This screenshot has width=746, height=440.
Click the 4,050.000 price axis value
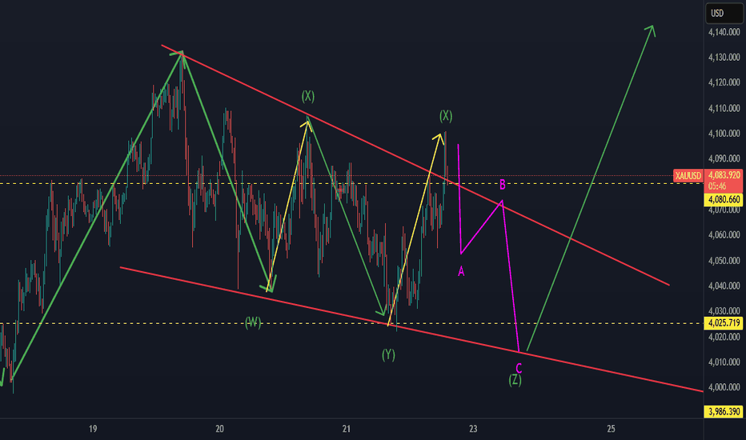point(724,261)
